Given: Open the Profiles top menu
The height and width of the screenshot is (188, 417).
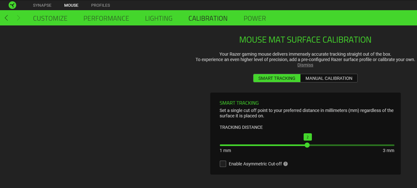Looking at the screenshot, I should pyautogui.click(x=100, y=5).
